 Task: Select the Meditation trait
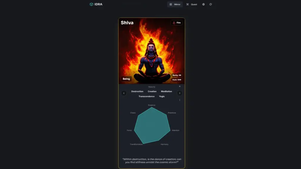pos(166,92)
